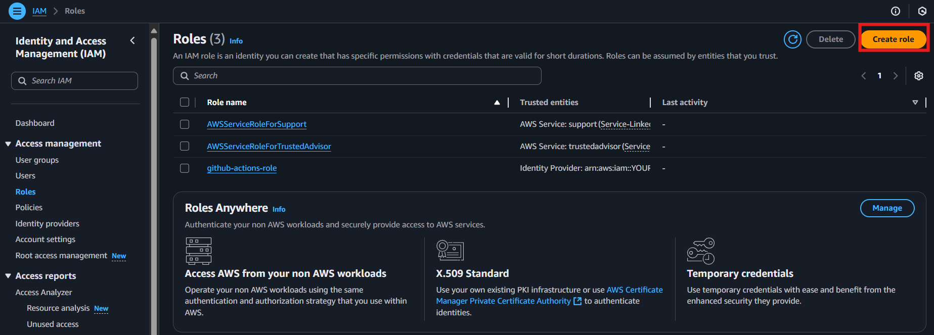
Task: Open the Last activity column sort dropdown
Action: click(915, 103)
